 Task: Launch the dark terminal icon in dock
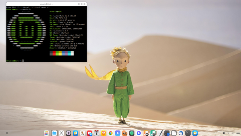pos(188,133)
